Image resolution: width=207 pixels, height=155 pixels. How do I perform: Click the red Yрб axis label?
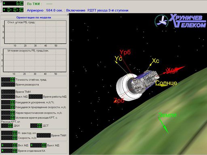click(x=125, y=52)
